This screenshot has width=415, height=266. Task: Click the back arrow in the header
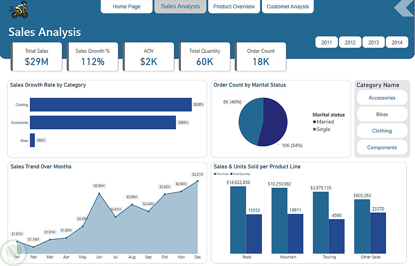(x=403, y=8)
